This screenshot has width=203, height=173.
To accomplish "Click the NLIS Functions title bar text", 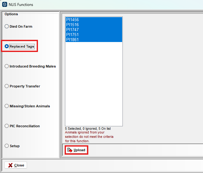I will [x=21, y=5].
